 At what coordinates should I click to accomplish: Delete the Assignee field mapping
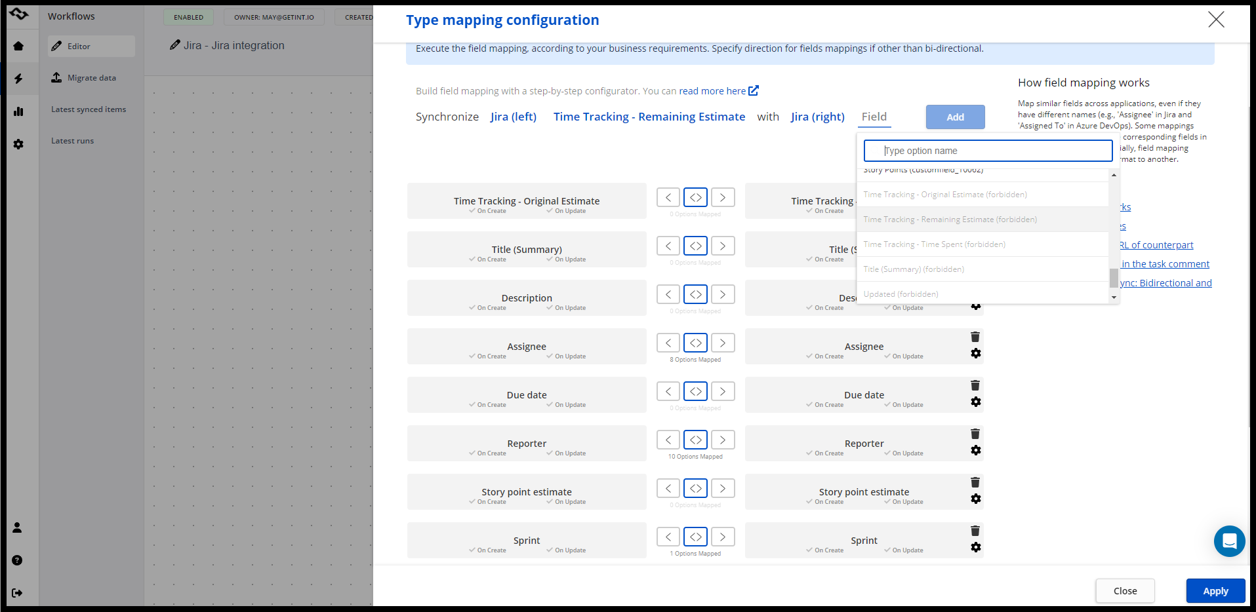pos(975,337)
